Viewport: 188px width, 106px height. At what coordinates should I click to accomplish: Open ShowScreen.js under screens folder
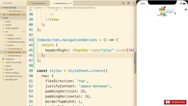click(14, 56)
